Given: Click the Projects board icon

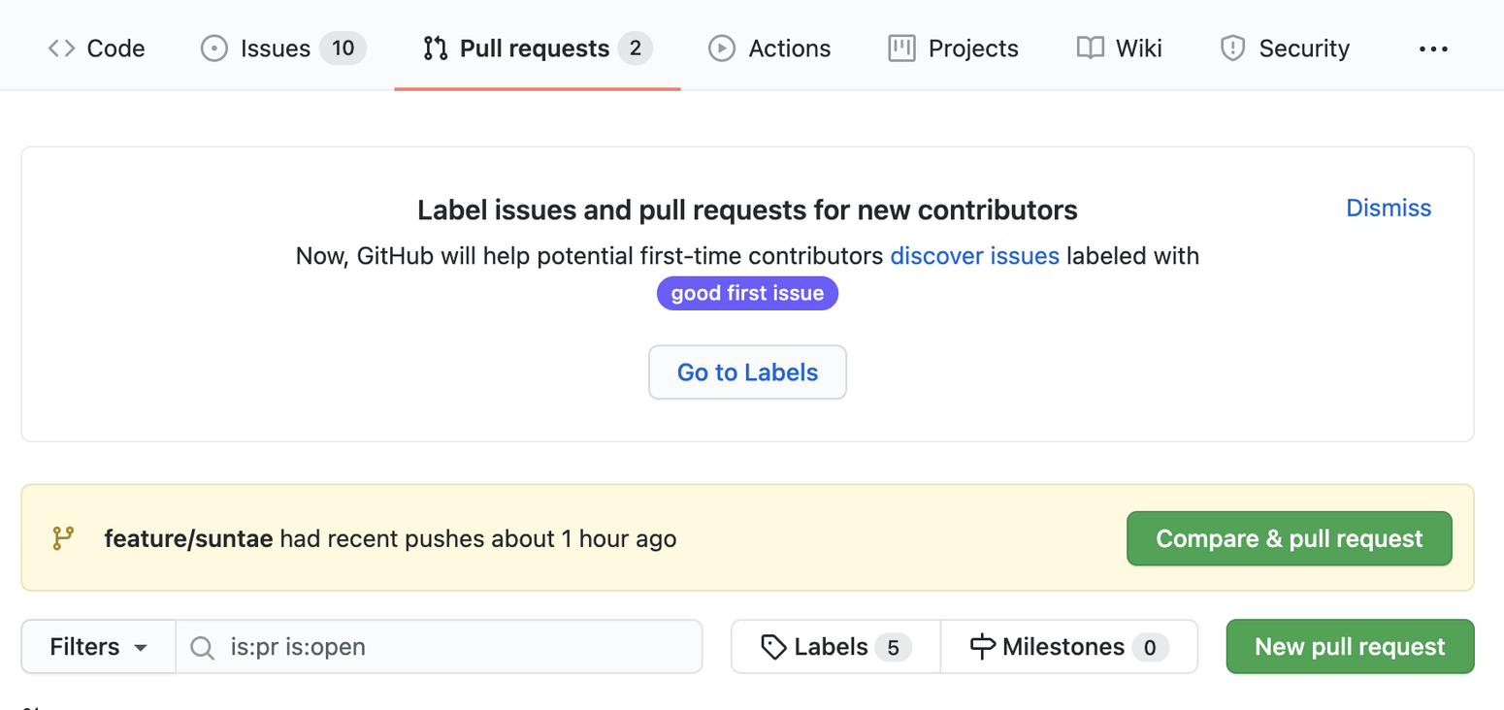Looking at the screenshot, I should pyautogui.click(x=901, y=48).
